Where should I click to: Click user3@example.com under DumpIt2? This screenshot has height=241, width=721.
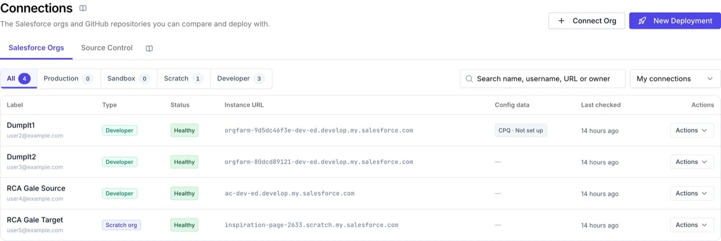35,167
